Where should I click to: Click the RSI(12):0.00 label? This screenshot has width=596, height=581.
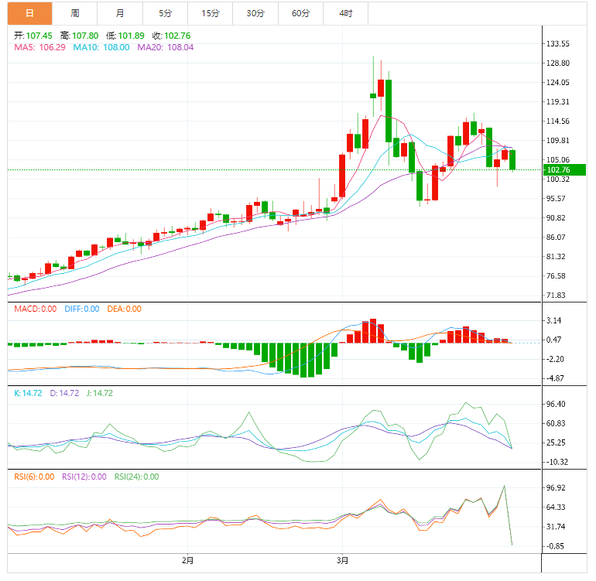(x=84, y=477)
